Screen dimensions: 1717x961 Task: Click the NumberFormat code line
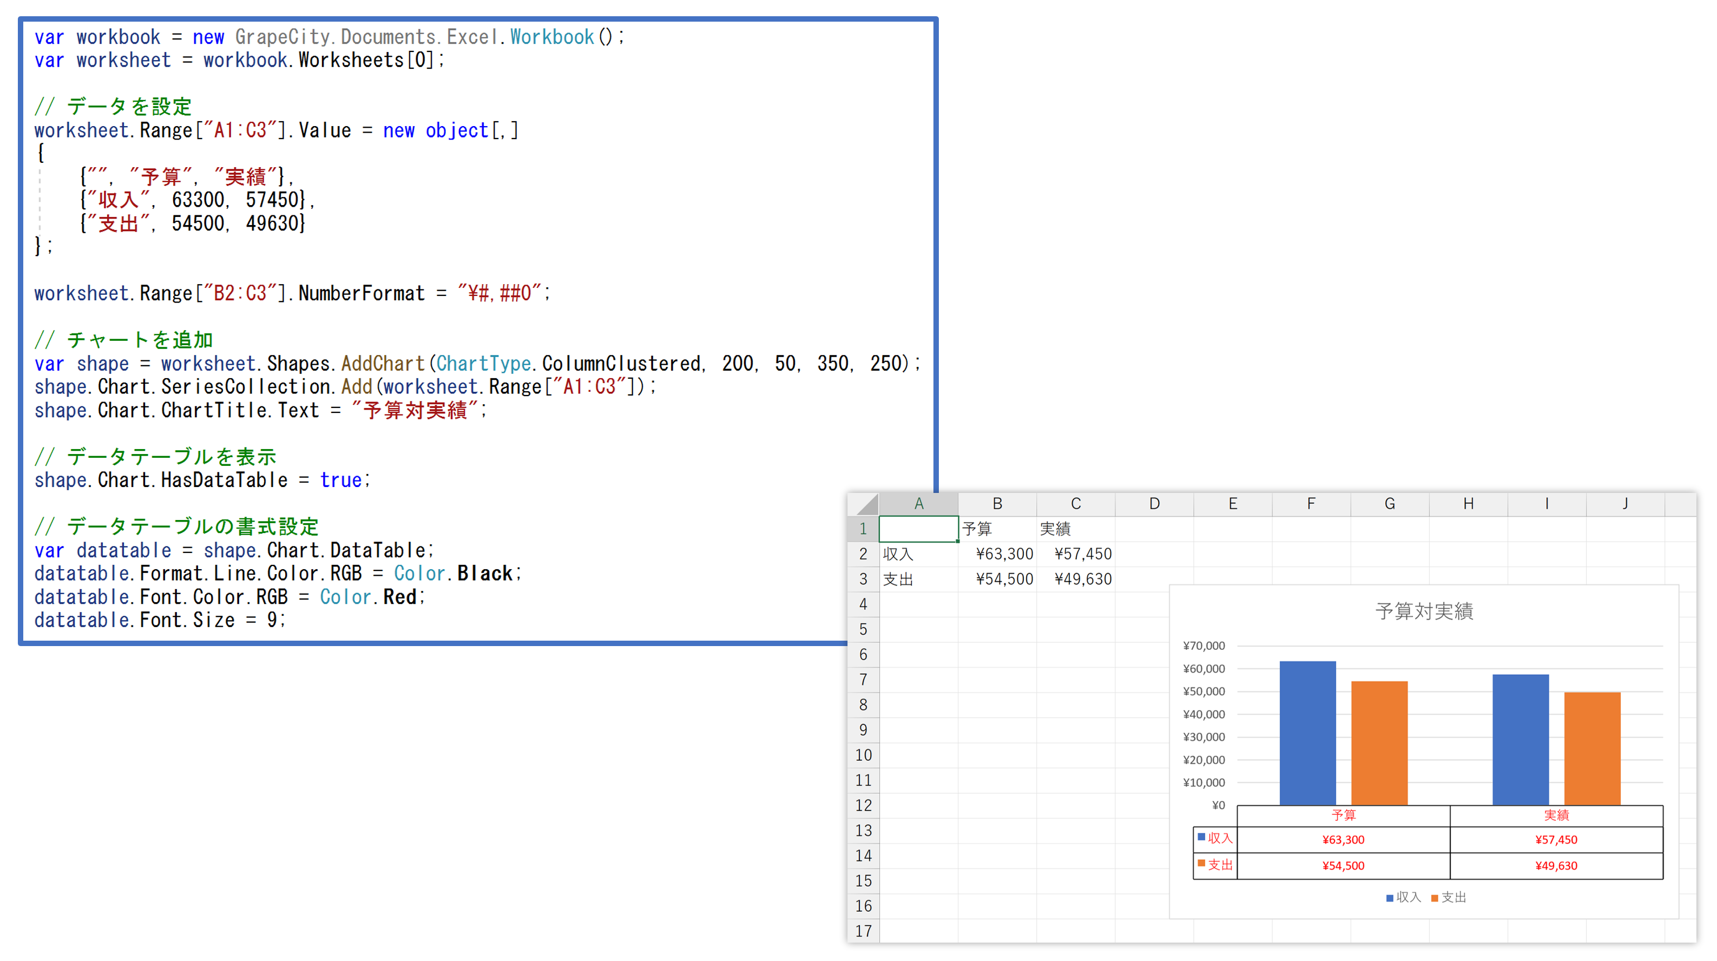[292, 293]
